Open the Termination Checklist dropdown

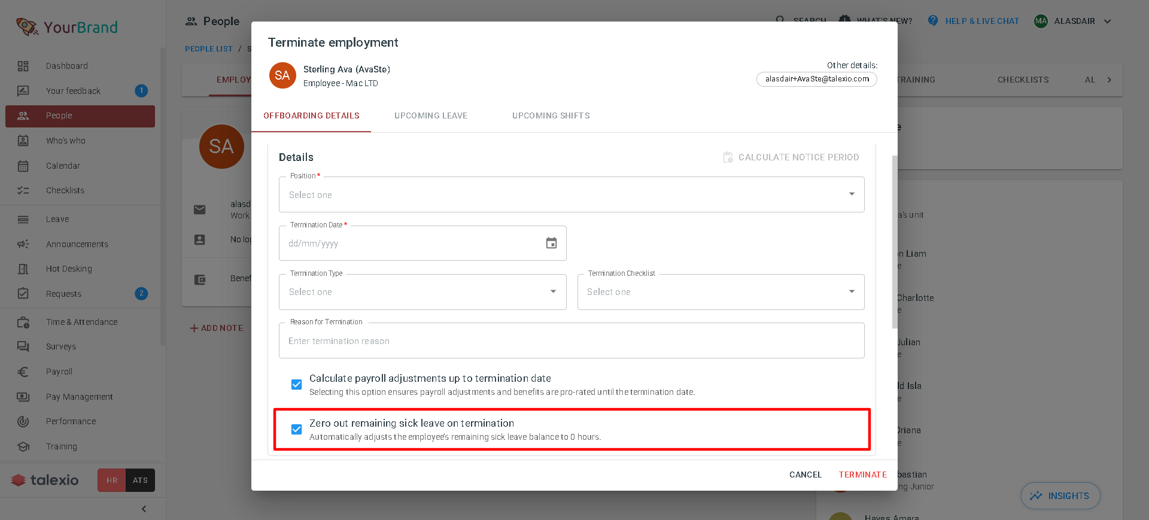721,292
